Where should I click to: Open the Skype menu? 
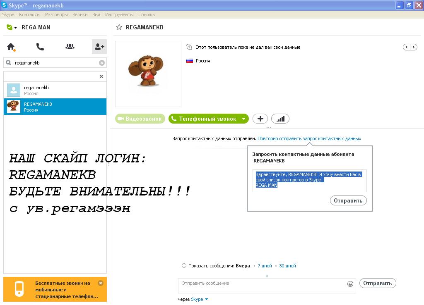point(8,14)
